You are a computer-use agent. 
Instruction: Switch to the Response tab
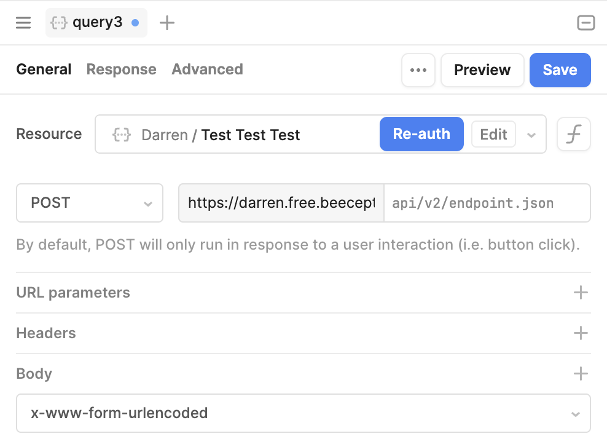[121, 69]
